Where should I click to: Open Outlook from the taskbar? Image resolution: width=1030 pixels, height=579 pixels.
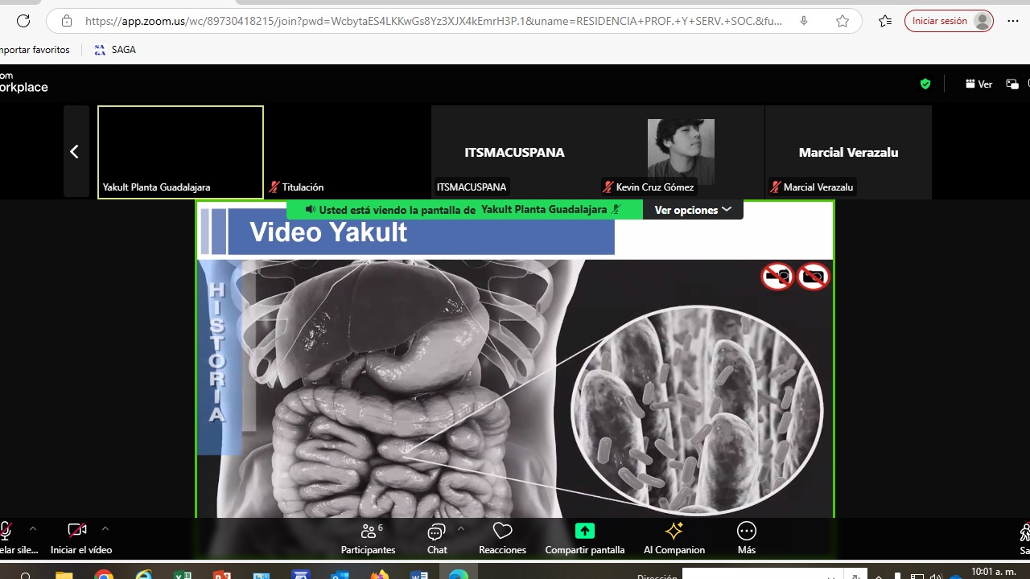340,574
